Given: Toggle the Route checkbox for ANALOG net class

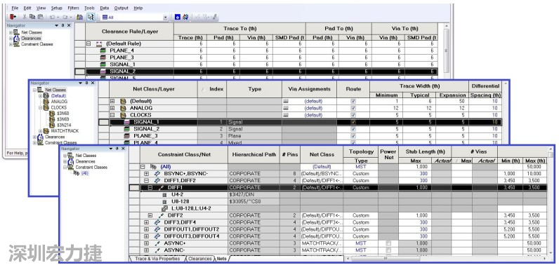Looking at the screenshot, I should point(353,108).
